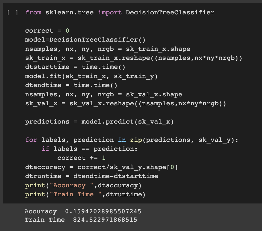
Task: Click the line 'correct += 1'
Action: click(81, 158)
